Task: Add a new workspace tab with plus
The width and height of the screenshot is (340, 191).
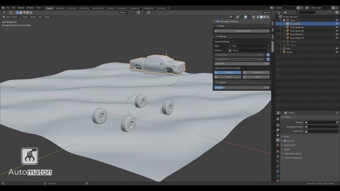Action: (x=169, y=8)
